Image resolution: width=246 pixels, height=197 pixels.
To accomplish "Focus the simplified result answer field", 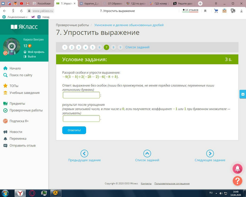I will 81,119.
